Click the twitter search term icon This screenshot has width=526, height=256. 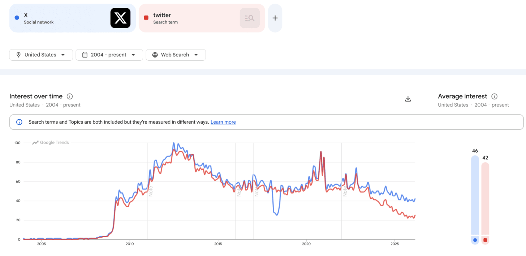[250, 18]
